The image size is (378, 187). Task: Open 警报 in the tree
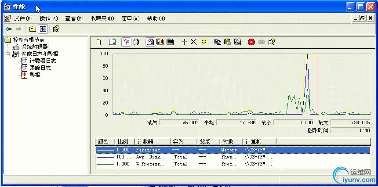(x=35, y=75)
